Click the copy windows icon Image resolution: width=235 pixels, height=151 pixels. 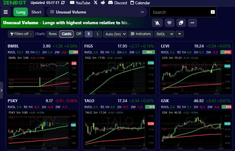[x=181, y=23]
